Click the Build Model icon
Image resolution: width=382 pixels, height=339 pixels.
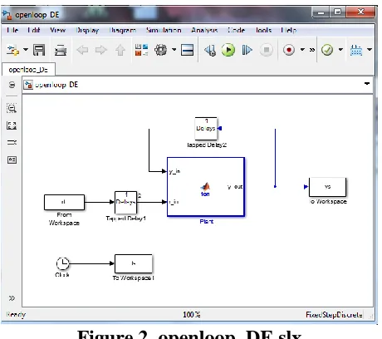(356, 50)
